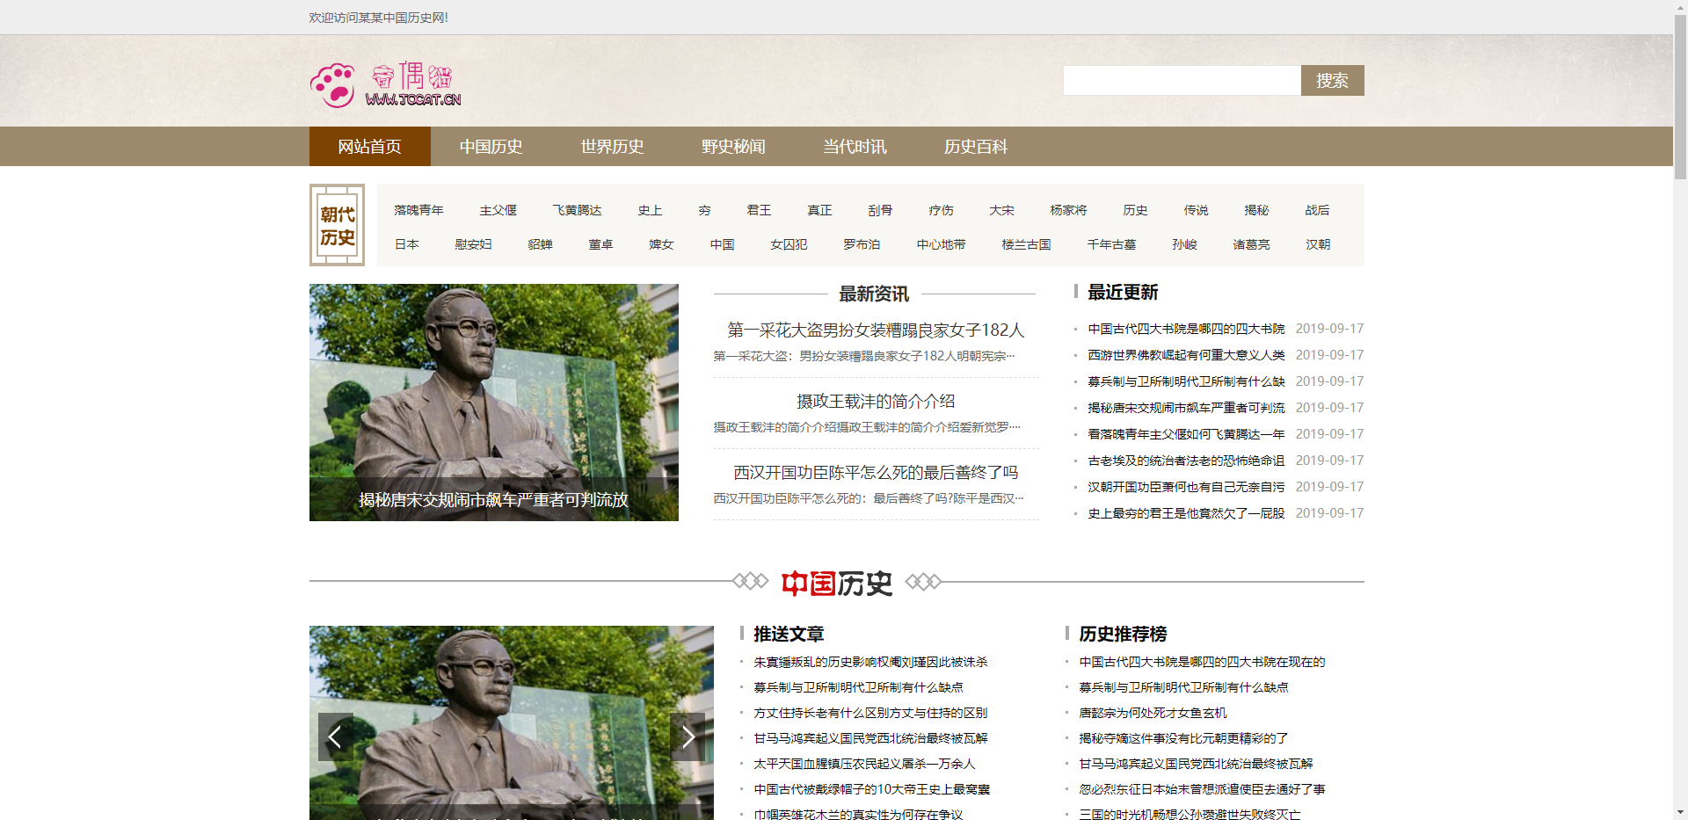Select the 楼兰古国 tag
This screenshot has width=1688, height=820.
[1027, 244]
